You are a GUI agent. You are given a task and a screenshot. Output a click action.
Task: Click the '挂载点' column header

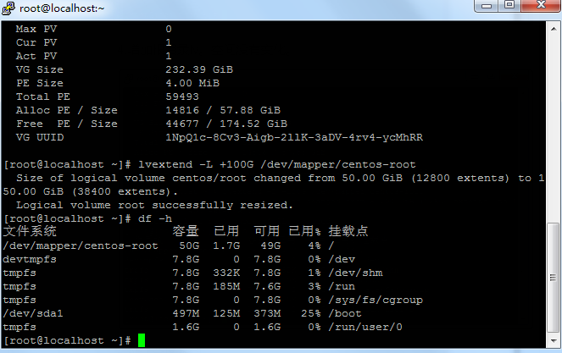click(348, 231)
